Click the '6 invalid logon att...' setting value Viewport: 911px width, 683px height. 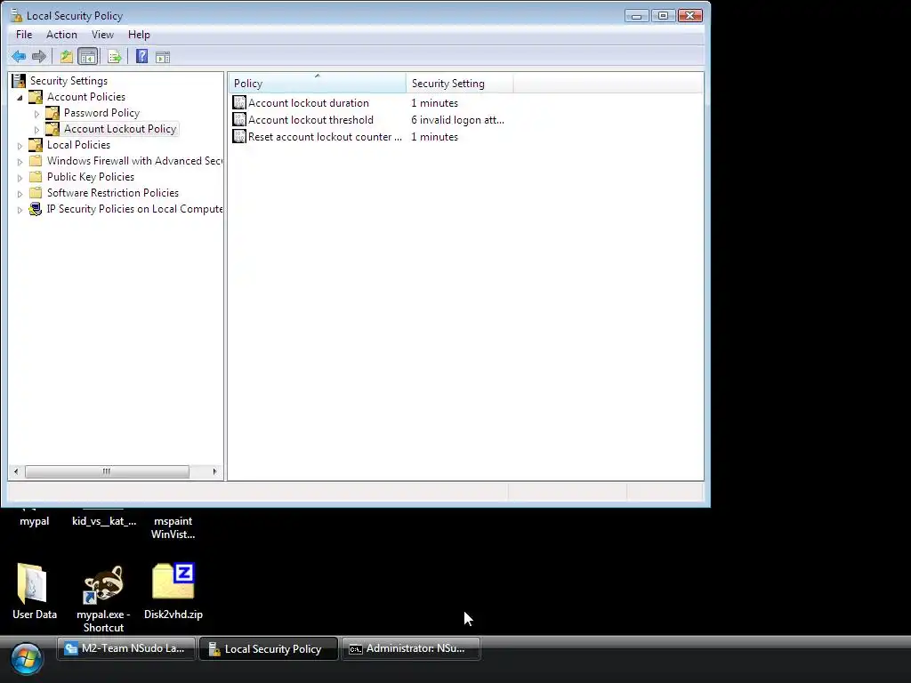click(458, 120)
